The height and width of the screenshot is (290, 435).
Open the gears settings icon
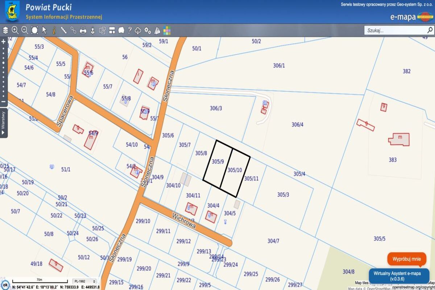[148, 30]
